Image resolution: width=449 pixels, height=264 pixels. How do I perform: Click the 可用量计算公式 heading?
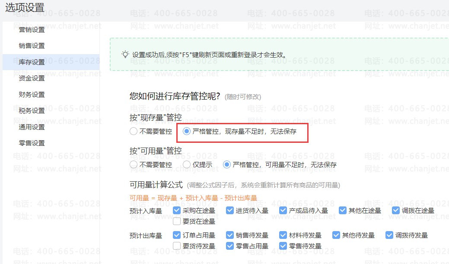[156, 185]
